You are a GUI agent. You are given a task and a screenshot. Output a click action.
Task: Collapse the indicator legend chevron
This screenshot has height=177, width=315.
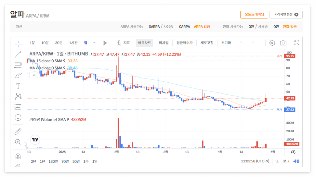click(34, 75)
